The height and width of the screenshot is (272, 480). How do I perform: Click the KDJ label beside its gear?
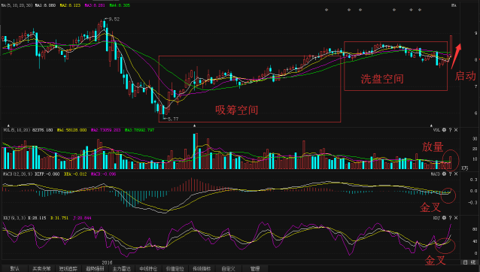point(436,218)
